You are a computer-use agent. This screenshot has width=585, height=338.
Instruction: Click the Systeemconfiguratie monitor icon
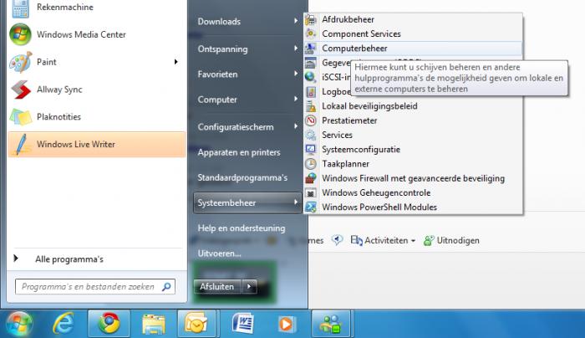[311, 150]
